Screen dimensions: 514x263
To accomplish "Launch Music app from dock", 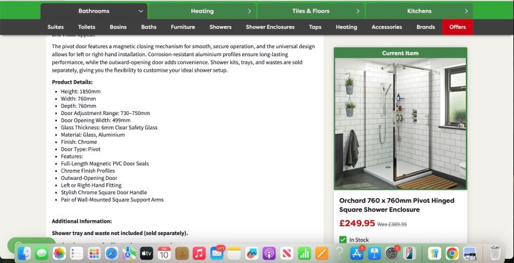I will coord(199,253).
